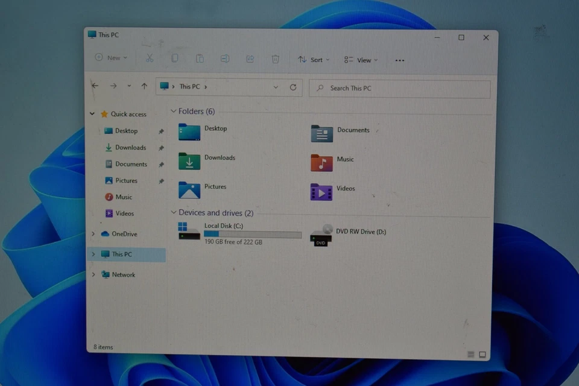Open the New item dropdown
The height and width of the screenshot is (386, 579).
coord(111,58)
